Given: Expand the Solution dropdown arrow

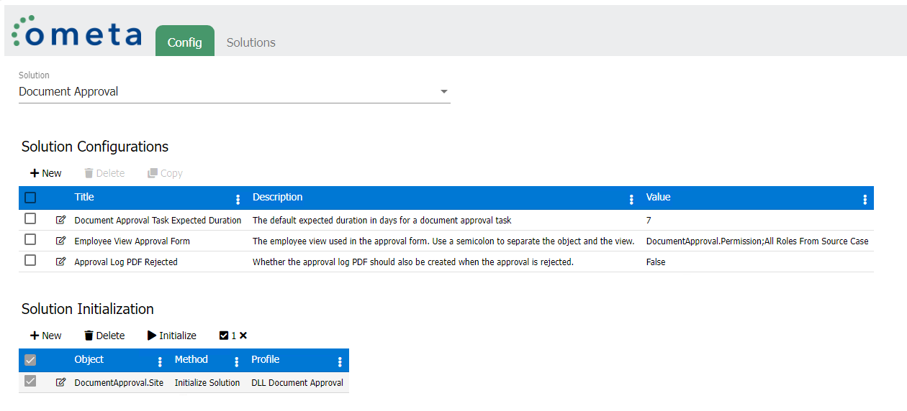Looking at the screenshot, I should (444, 92).
